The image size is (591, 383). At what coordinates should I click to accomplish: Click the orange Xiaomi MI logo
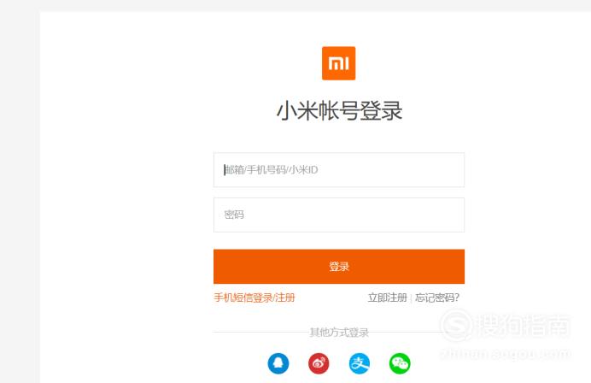tap(338, 63)
